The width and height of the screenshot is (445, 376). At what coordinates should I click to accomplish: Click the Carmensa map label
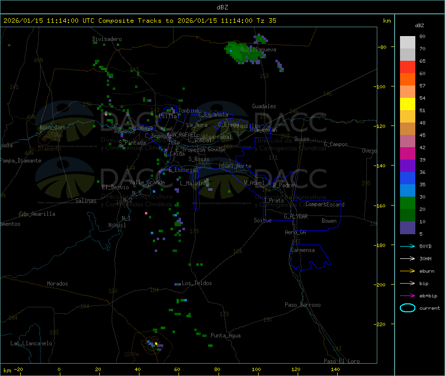click(303, 250)
